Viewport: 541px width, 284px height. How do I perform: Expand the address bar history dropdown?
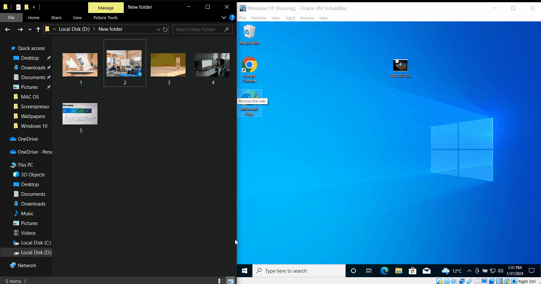[x=158, y=30]
